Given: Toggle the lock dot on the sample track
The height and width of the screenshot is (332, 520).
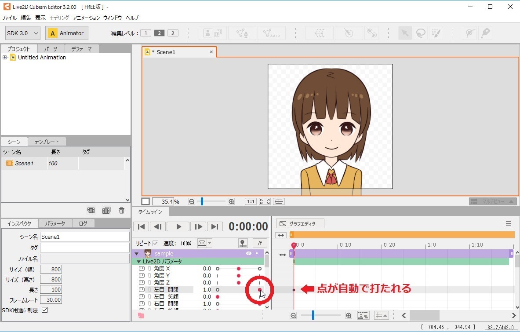Looking at the screenshot, I should tap(257, 253).
